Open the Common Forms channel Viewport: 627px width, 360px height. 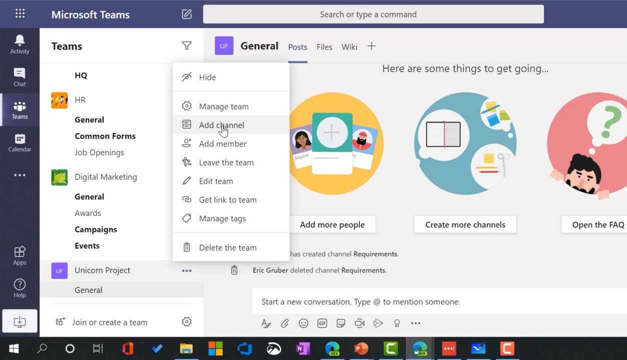point(105,136)
